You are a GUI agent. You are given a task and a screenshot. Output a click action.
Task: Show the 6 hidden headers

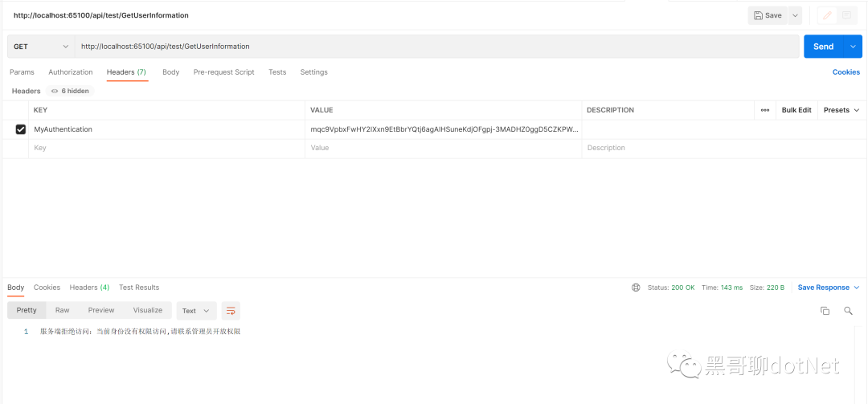coord(70,91)
